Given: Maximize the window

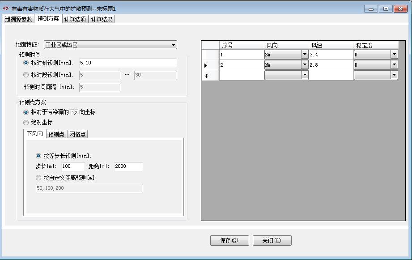Looking at the screenshot, I should pyautogui.click(x=386, y=9).
